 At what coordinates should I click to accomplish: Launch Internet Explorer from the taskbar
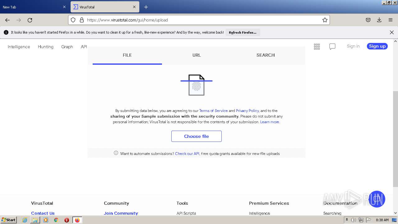pos(25,220)
